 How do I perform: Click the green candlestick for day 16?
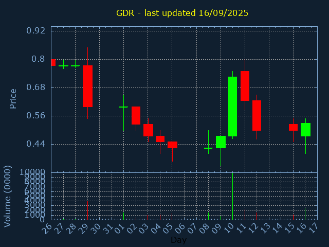(305, 130)
